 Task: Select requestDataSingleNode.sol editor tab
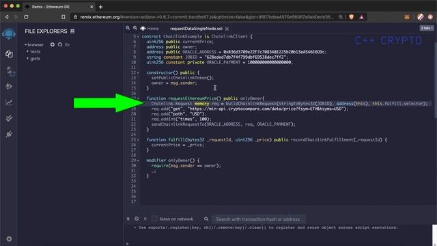(196, 29)
